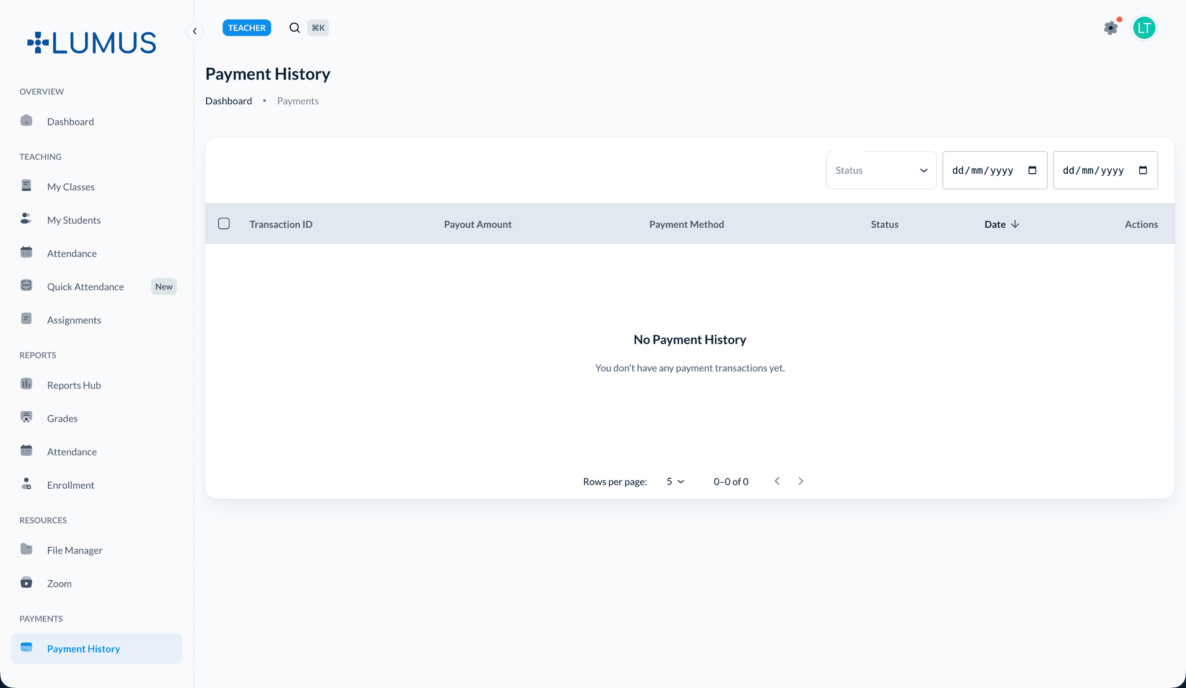This screenshot has width=1186, height=688.
Task: Click the Transaction ID column header
Action: tap(281, 224)
